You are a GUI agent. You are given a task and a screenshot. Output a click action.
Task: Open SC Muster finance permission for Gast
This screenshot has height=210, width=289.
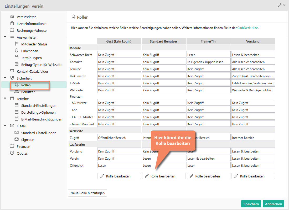[x=119, y=103]
